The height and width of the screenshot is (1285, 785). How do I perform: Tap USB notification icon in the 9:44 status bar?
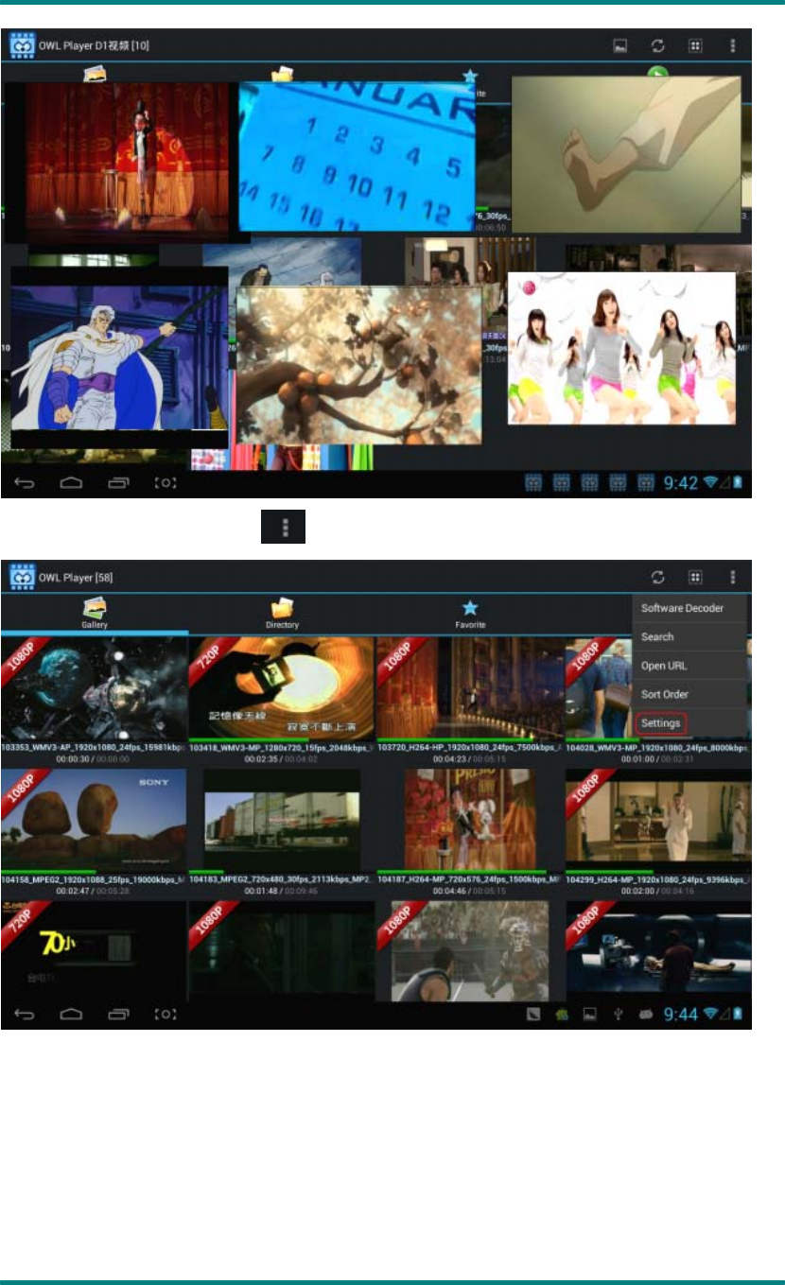618,1015
